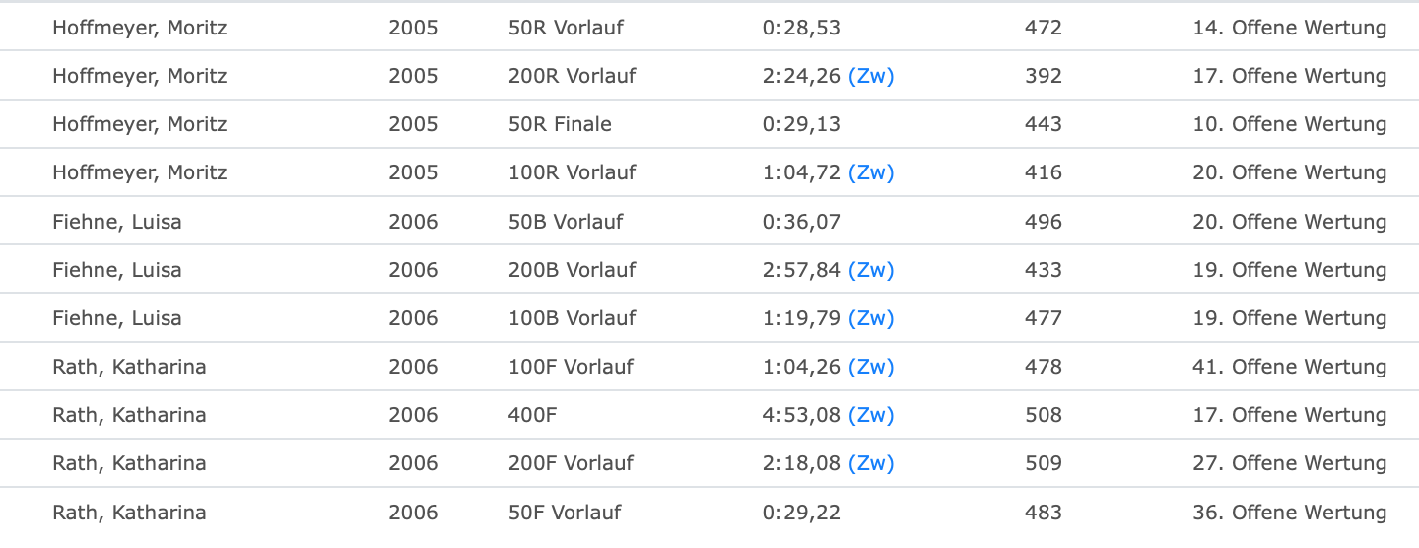
Task: Open (Zw) link for 200R Vorlauf time
Action: pos(871,76)
